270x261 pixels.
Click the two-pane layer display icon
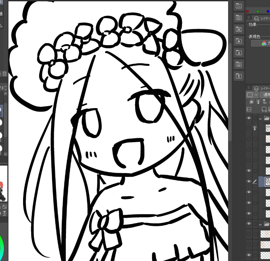(249, 109)
